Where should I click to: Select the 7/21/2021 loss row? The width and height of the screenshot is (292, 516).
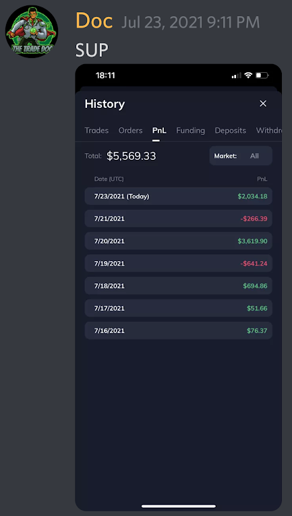pos(179,219)
